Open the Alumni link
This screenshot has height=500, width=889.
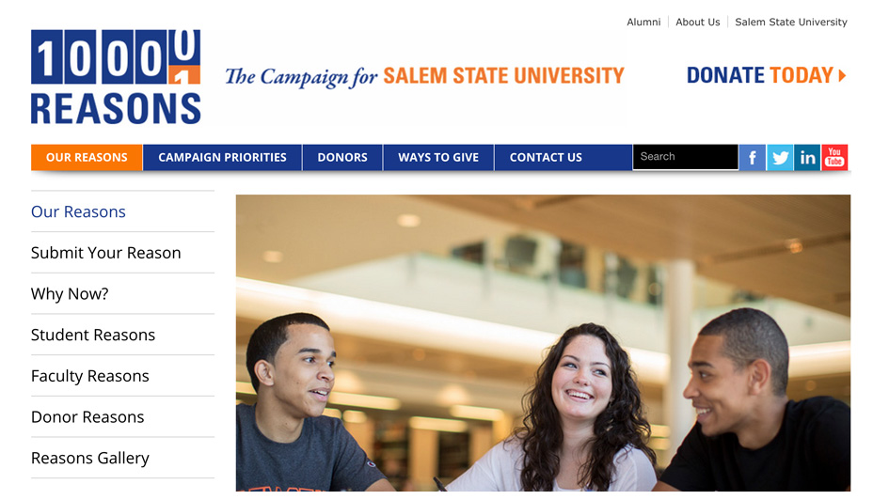click(x=643, y=22)
